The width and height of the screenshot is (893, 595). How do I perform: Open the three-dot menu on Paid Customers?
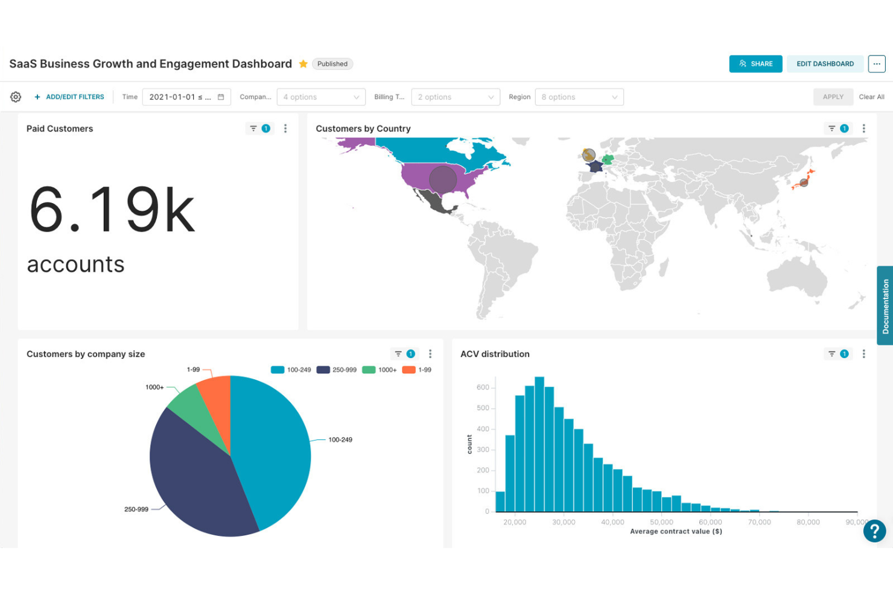coord(285,128)
